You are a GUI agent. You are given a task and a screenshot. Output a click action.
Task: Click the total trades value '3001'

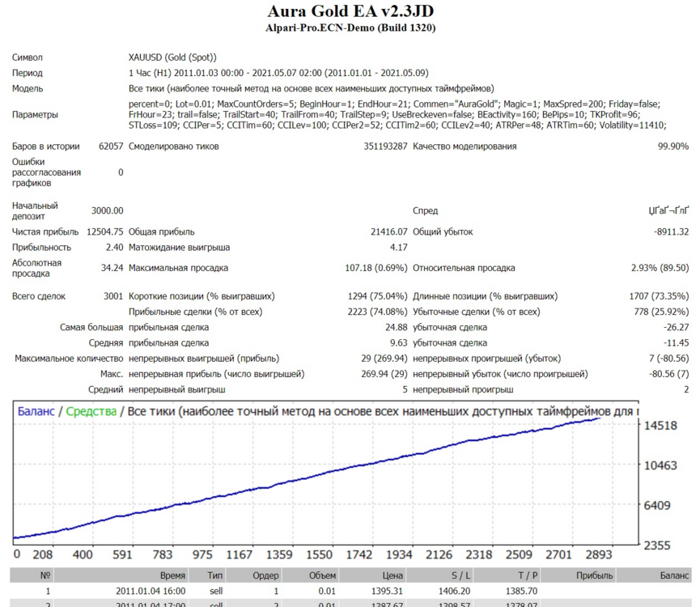pos(113,296)
